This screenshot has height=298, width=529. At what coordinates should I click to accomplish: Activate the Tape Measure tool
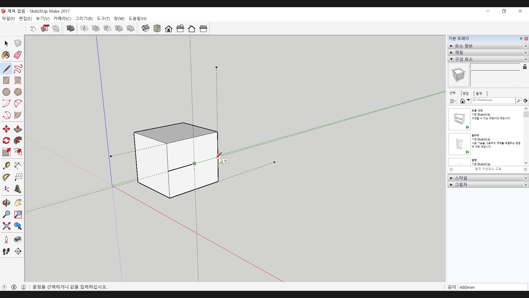coord(6,165)
